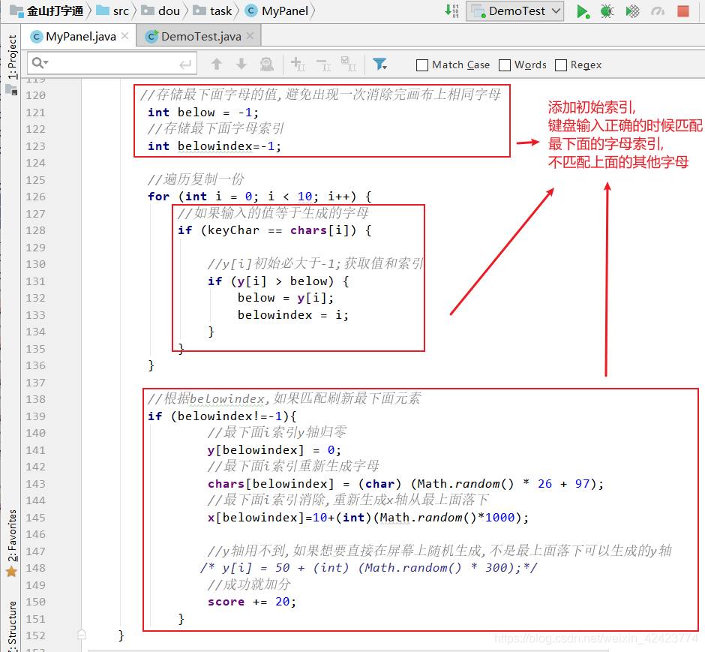Click the Favorites star icon
Image resolution: width=705 pixels, height=652 pixels.
[11, 572]
